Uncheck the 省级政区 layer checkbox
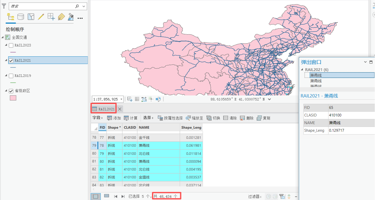The height and width of the screenshot is (200, 375). [x=11, y=91]
